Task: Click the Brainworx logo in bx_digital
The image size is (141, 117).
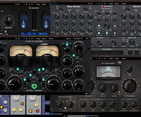Action: click(107, 6)
